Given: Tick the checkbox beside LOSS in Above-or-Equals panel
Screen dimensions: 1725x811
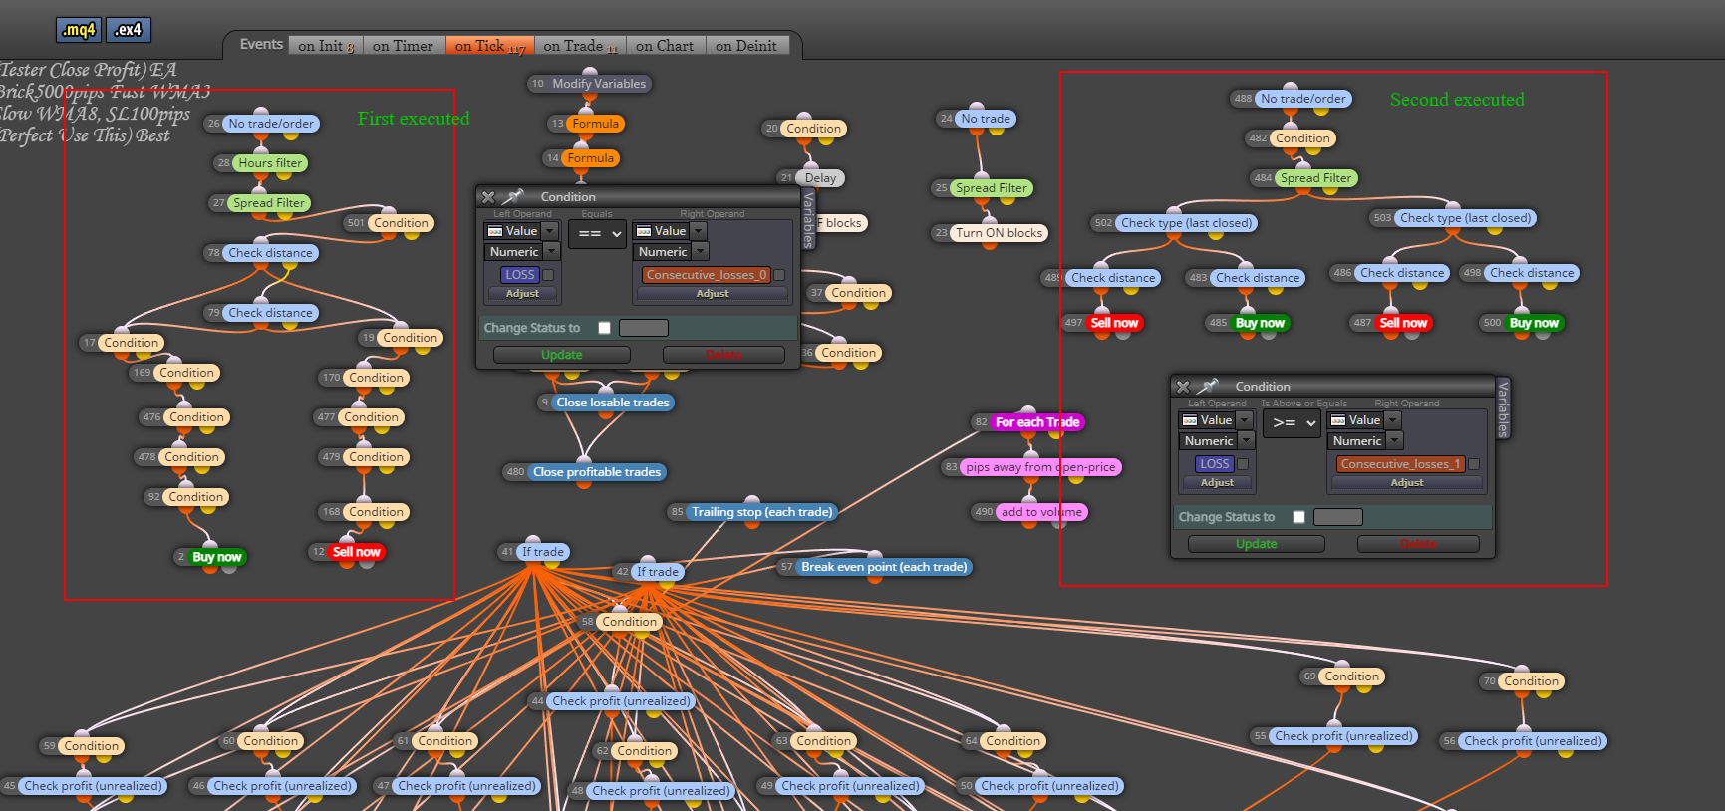Looking at the screenshot, I should (1243, 464).
